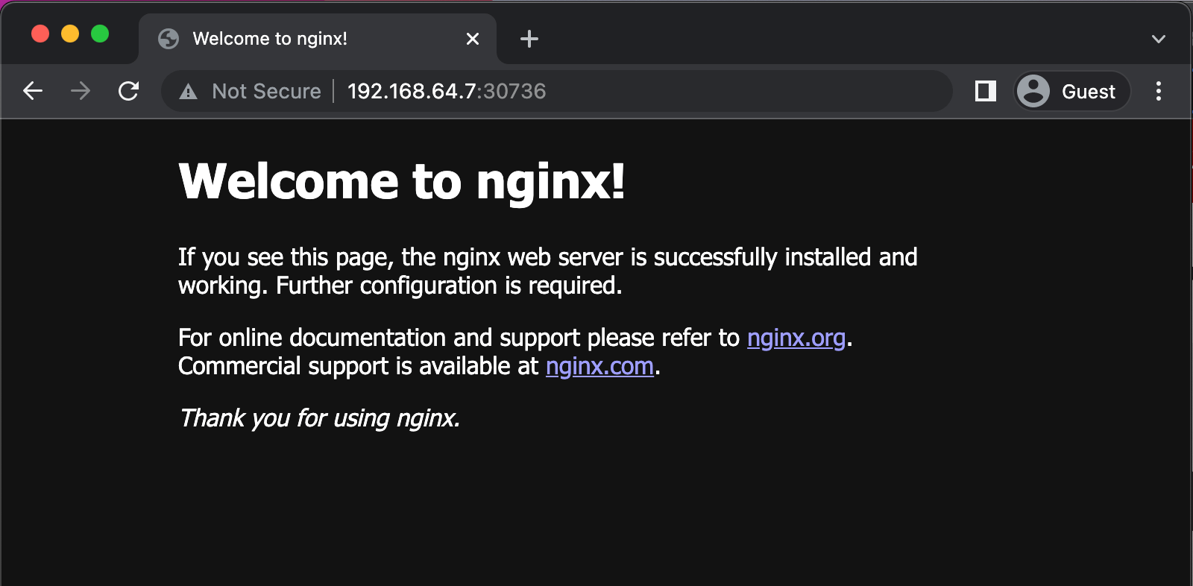Click the Not Secure warning triangle icon
This screenshot has height=586, width=1193.
[189, 92]
